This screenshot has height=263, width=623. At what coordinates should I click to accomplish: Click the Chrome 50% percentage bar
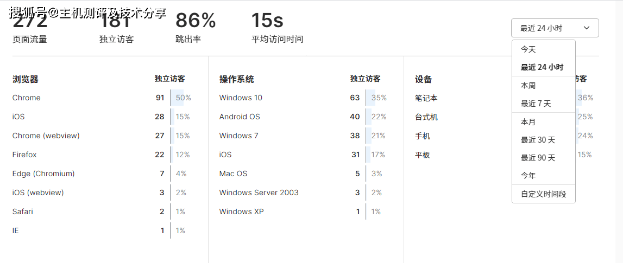click(180, 98)
